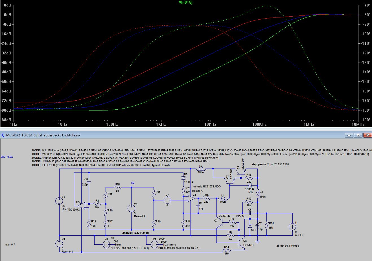Click the .step param R list directive

(x=270, y=164)
